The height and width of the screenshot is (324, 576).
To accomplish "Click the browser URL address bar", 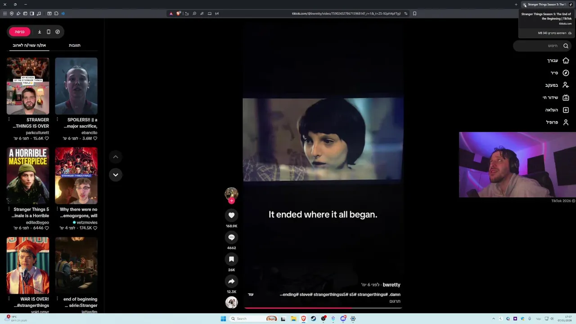I will 346,13.
